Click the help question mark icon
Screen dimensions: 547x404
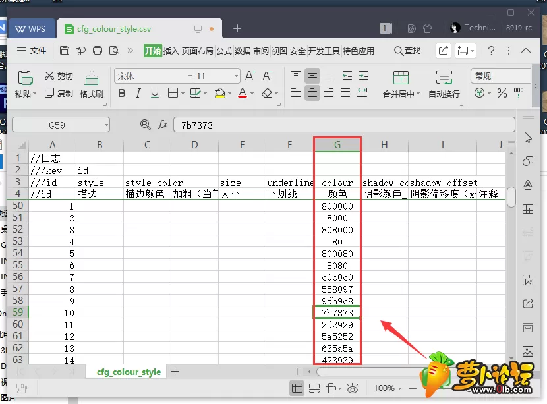pyautogui.click(x=491, y=51)
